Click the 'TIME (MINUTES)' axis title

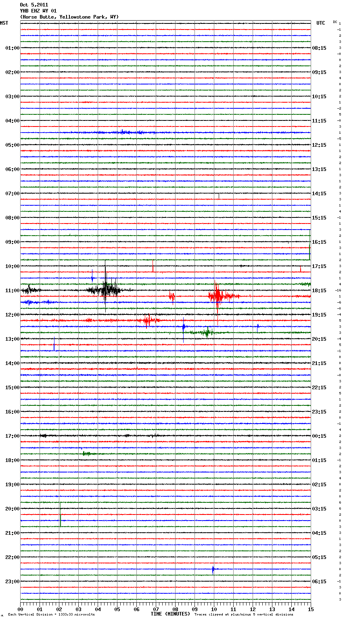pyautogui.click(x=170, y=614)
